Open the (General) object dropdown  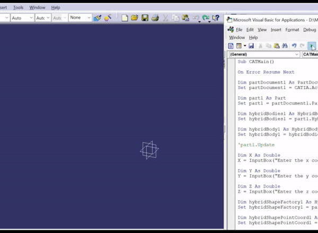coord(264,54)
